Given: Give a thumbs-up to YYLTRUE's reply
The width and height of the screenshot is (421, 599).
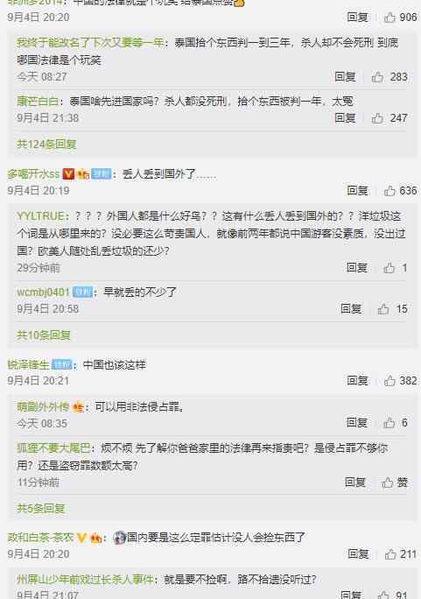Looking at the screenshot, I should (389, 268).
